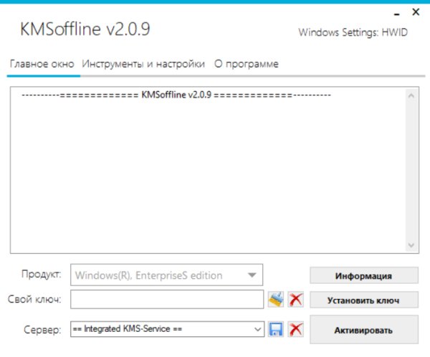Close the KMSoffline window

[416, 11]
